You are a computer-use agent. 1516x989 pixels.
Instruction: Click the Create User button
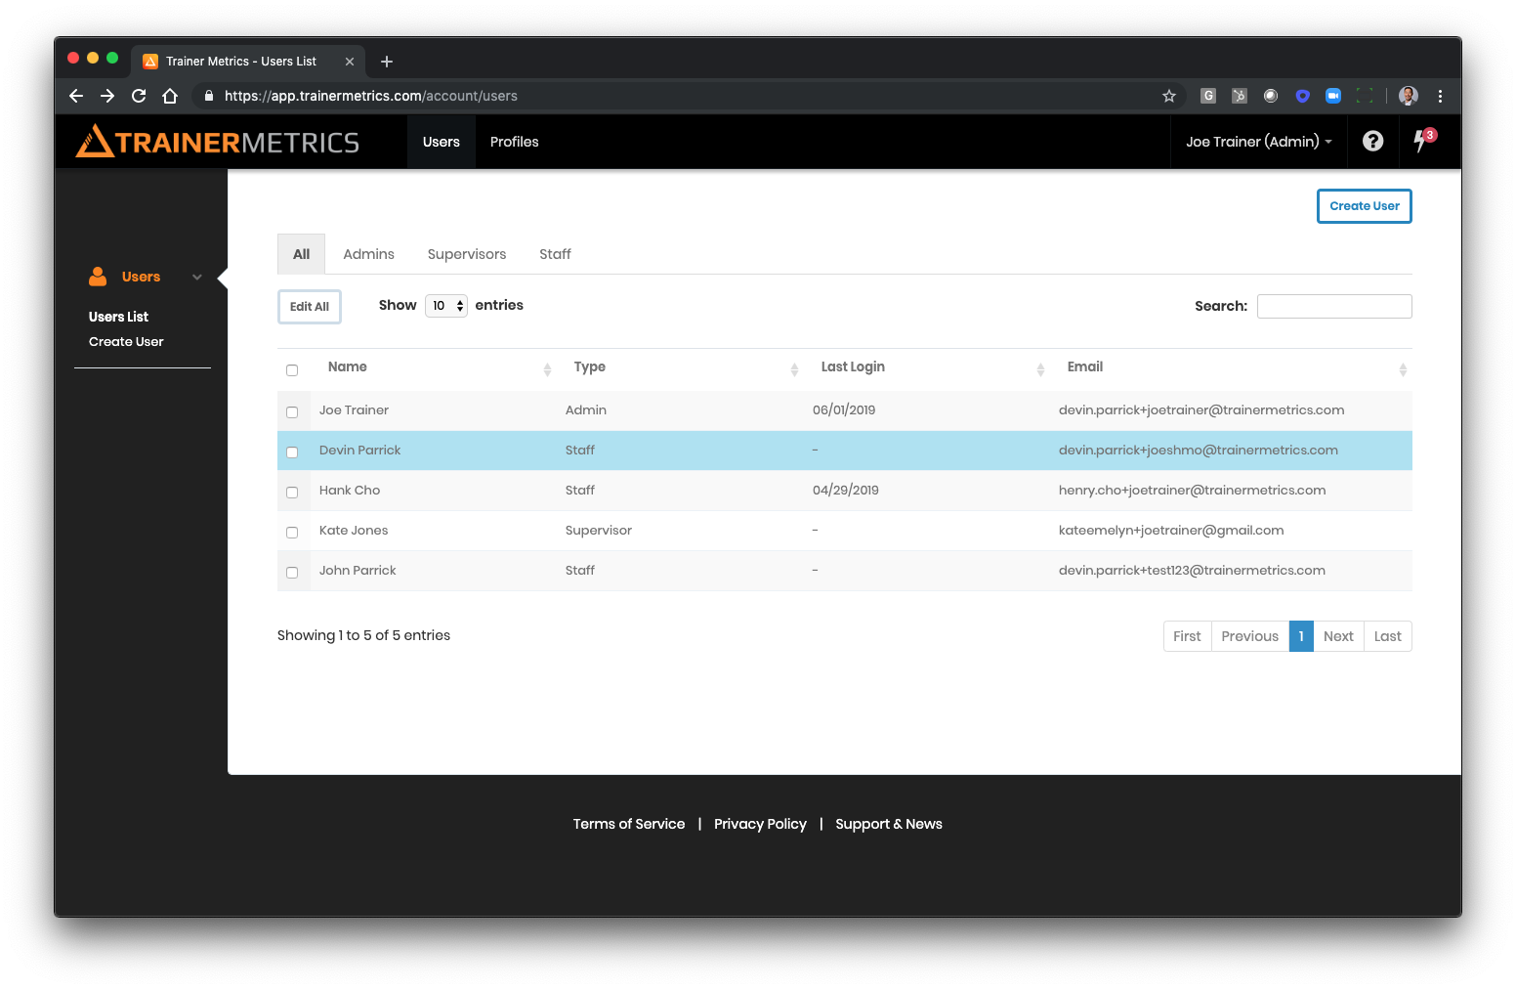[1364, 206]
